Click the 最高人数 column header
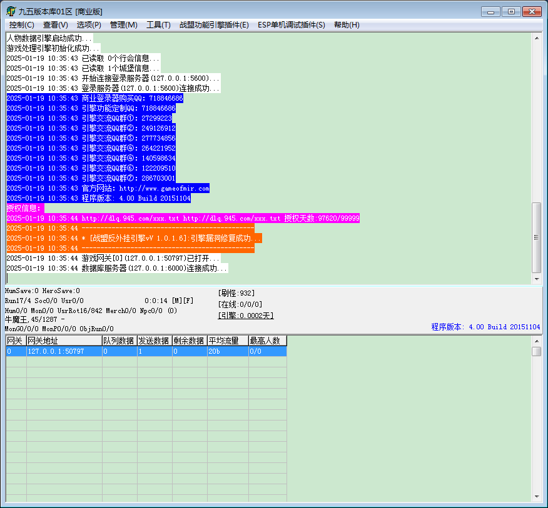 coord(268,341)
